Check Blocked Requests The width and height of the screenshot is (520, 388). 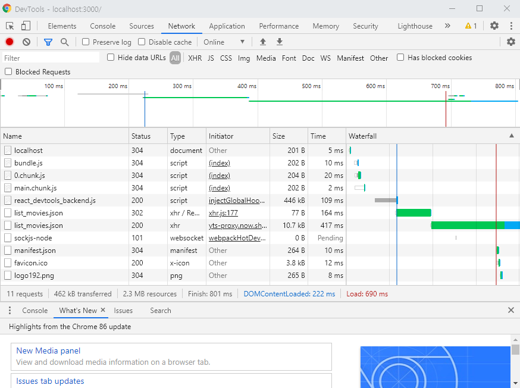coord(8,71)
